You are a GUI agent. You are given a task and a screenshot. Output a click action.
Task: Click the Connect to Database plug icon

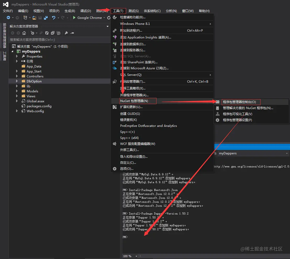(x=115, y=44)
